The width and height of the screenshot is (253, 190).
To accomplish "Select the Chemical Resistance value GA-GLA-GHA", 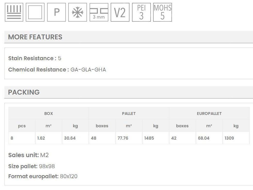I will (88, 70).
